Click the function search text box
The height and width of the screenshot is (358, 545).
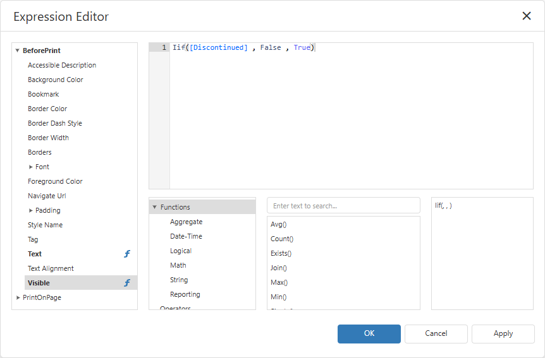coord(343,206)
